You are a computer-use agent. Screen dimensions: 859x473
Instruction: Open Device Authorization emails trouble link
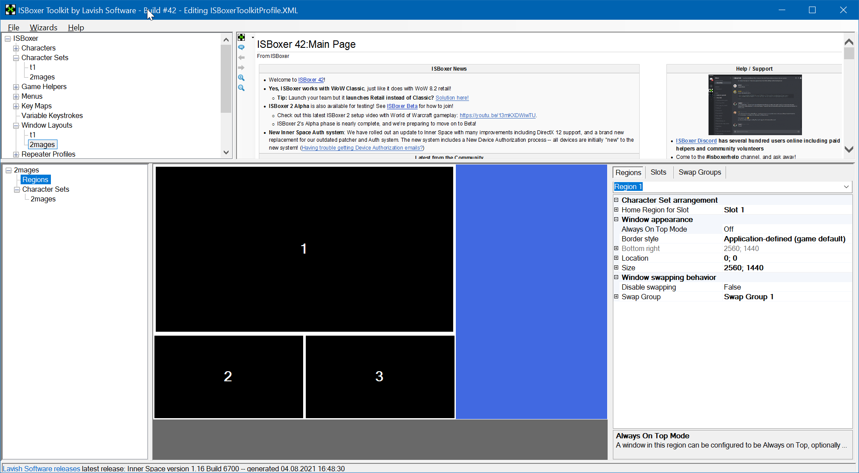(x=362, y=148)
